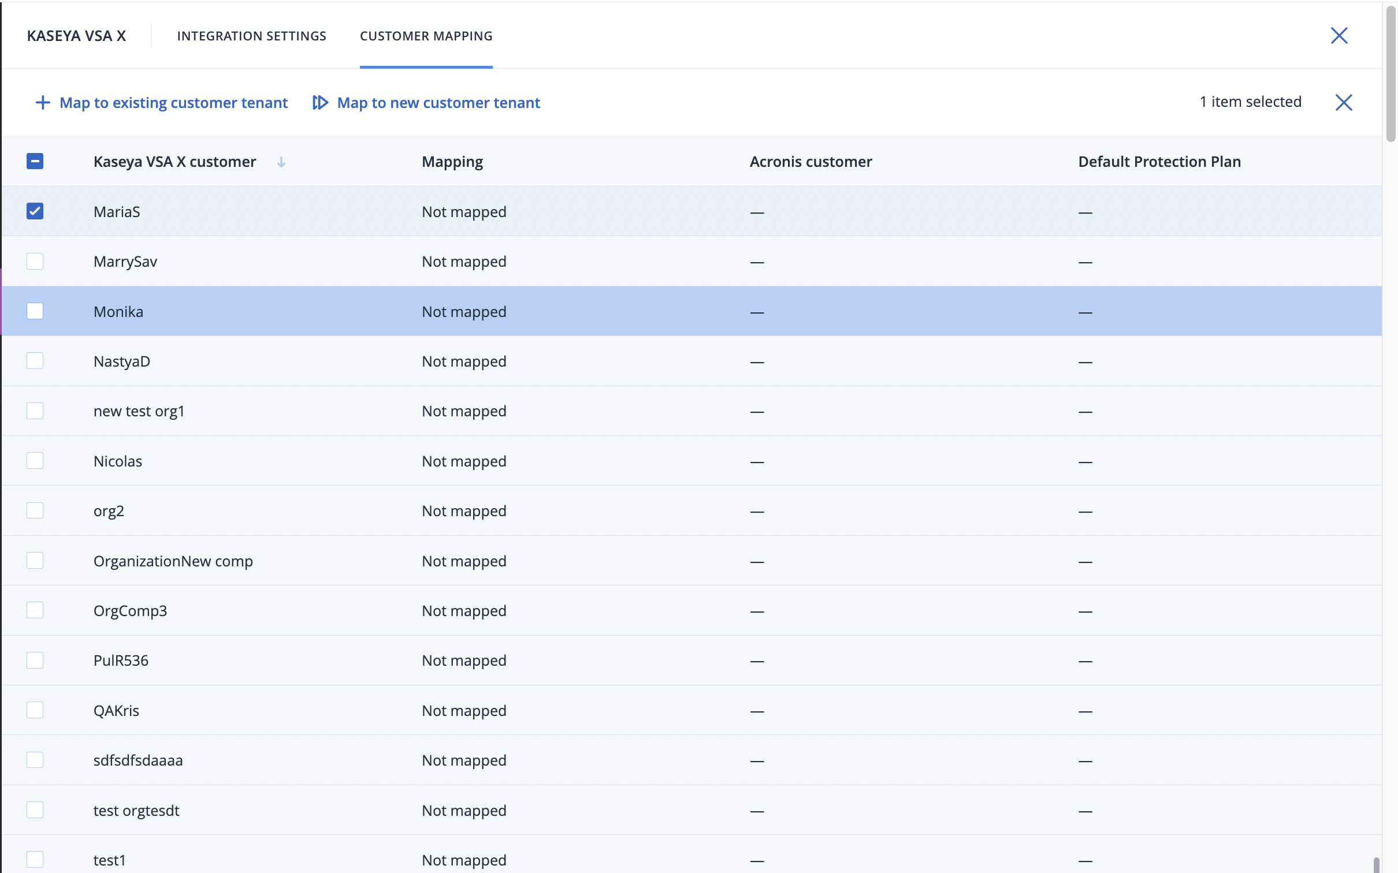The image size is (1398, 873).
Task: Check the Monika checkbox
Action: [x=35, y=311]
